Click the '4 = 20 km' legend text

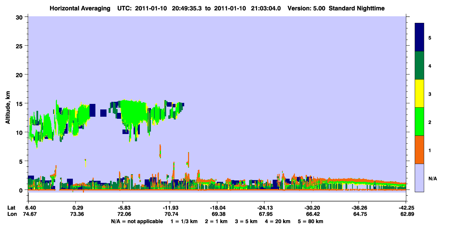278,221
